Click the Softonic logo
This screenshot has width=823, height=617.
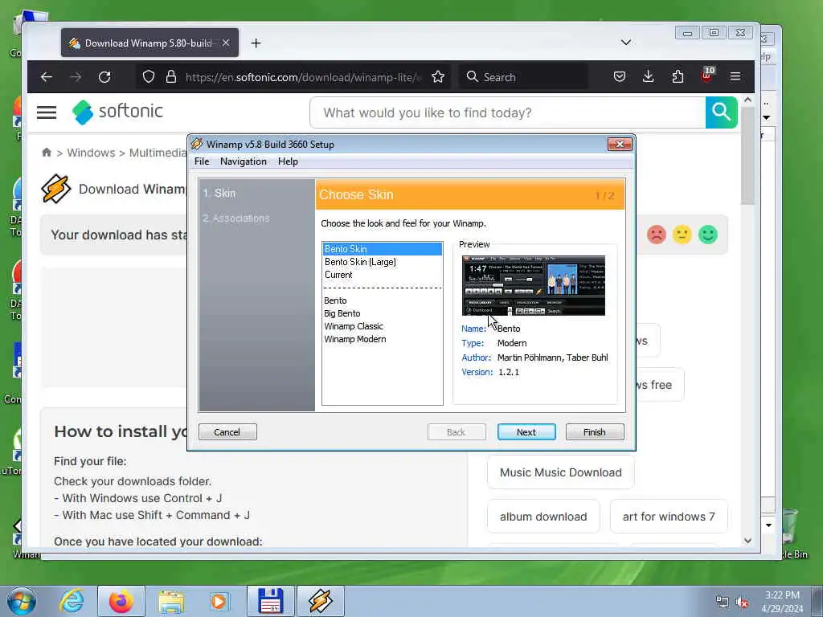pyautogui.click(x=117, y=112)
